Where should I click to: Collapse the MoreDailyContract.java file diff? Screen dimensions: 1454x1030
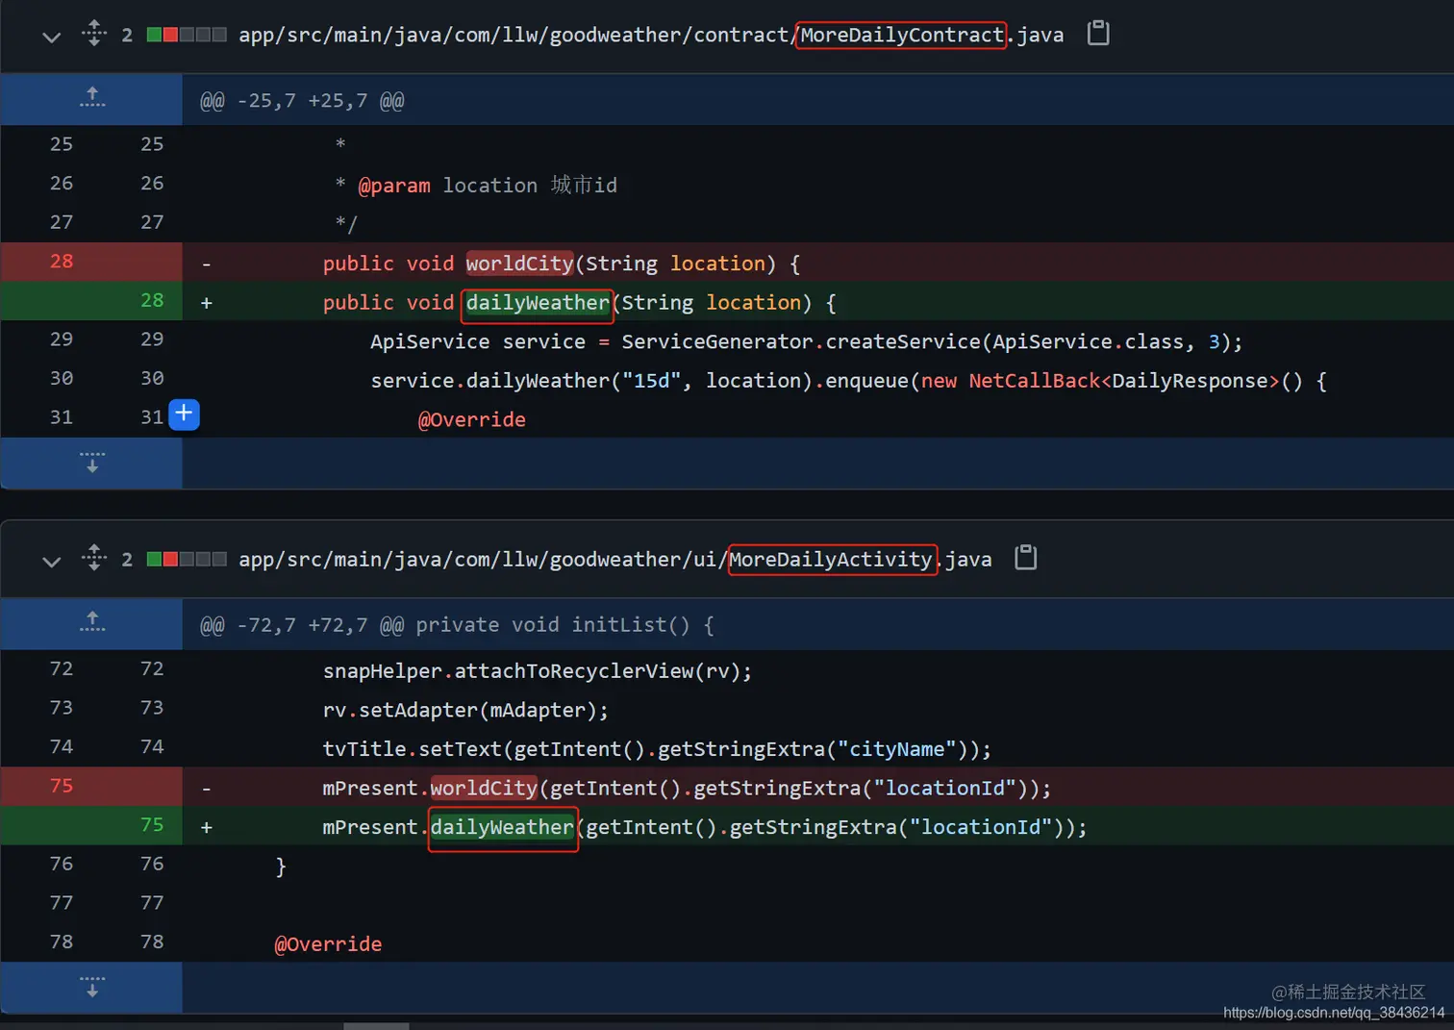tap(52, 37)
